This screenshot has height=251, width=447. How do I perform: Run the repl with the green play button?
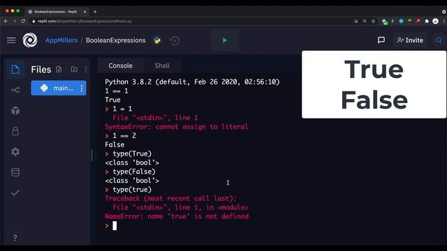pos(225,40)
